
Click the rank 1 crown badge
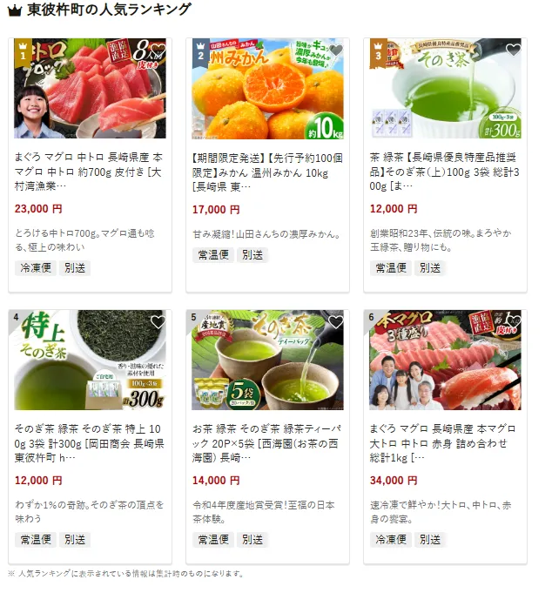tap(23, 52)
